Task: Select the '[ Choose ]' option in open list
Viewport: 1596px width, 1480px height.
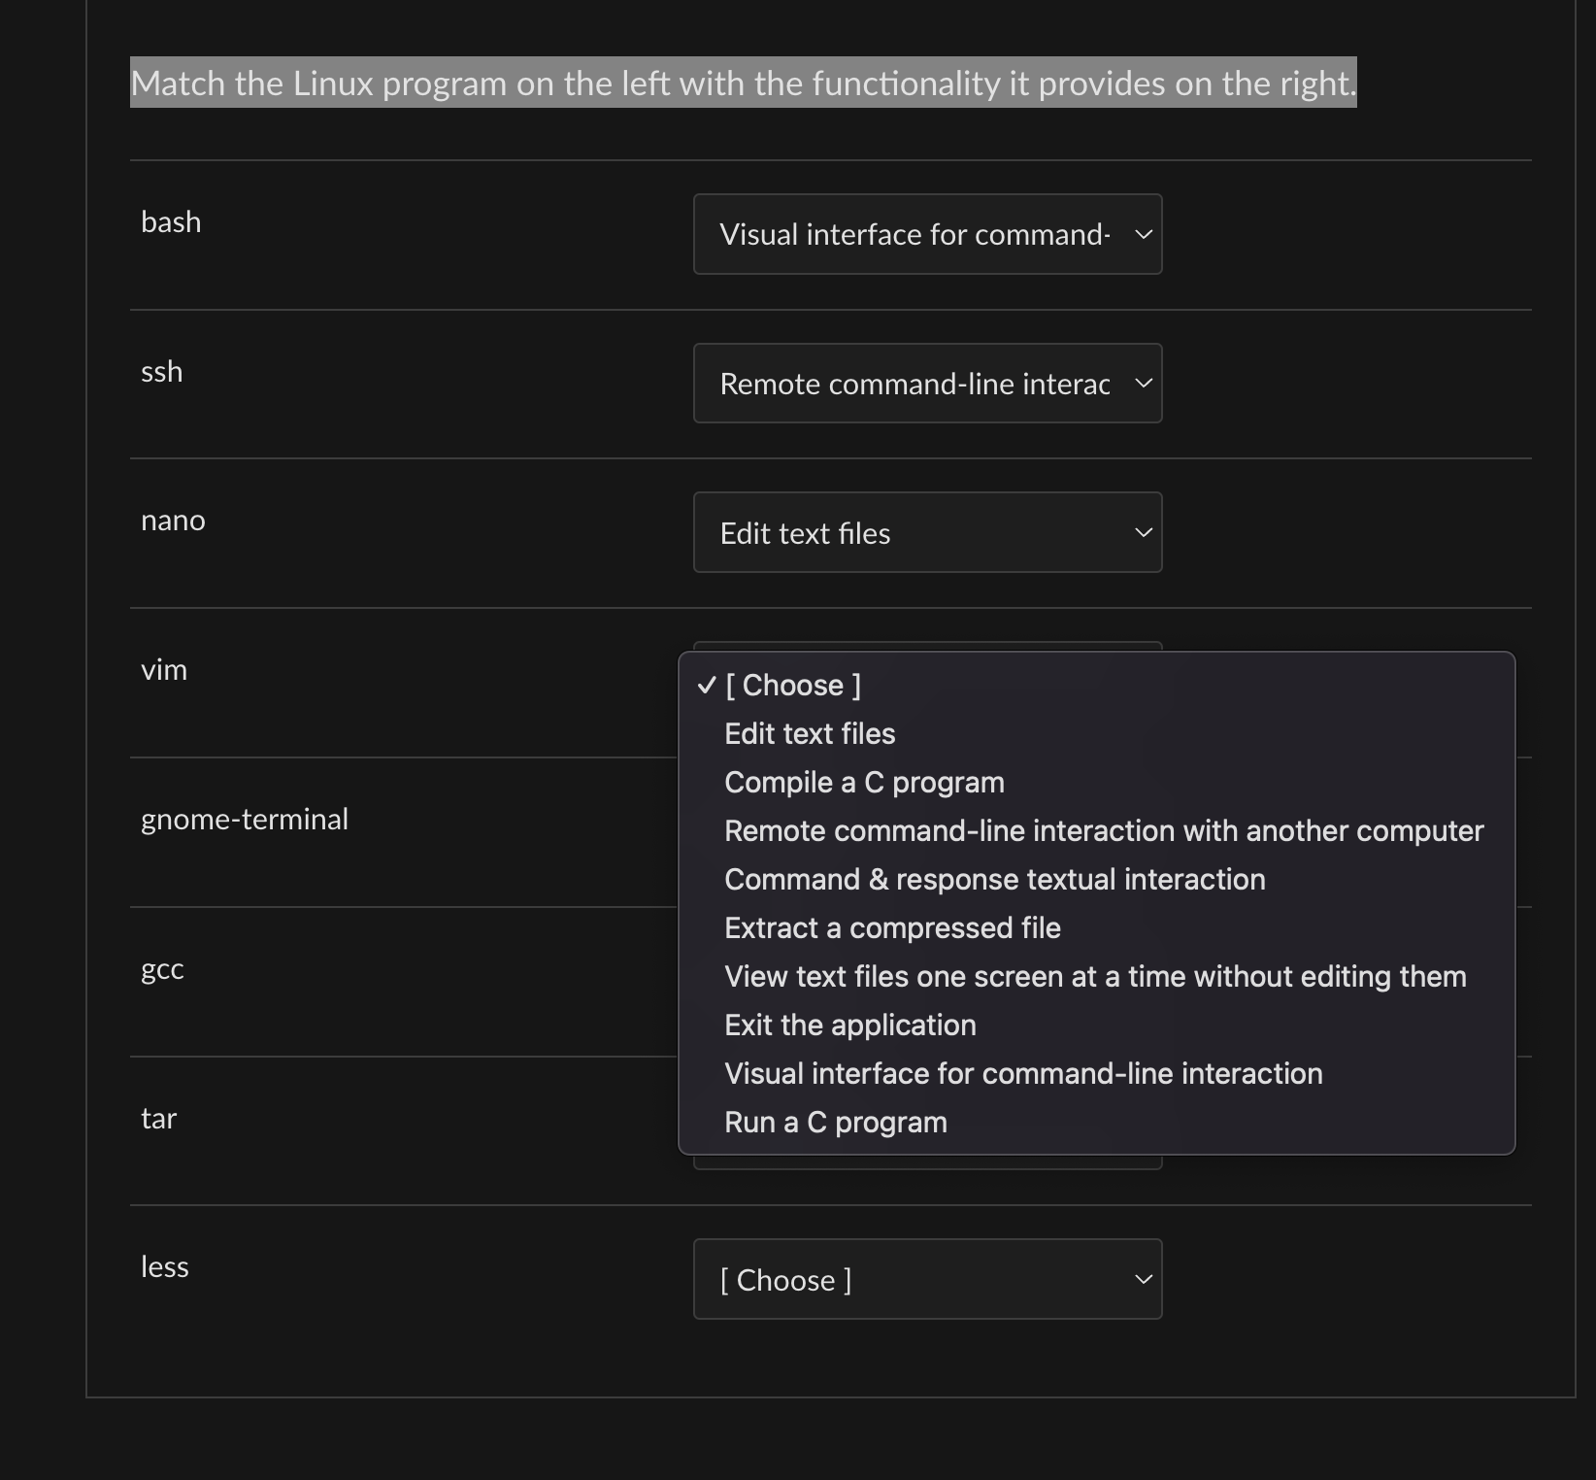Action: [x=1096, y=685]
